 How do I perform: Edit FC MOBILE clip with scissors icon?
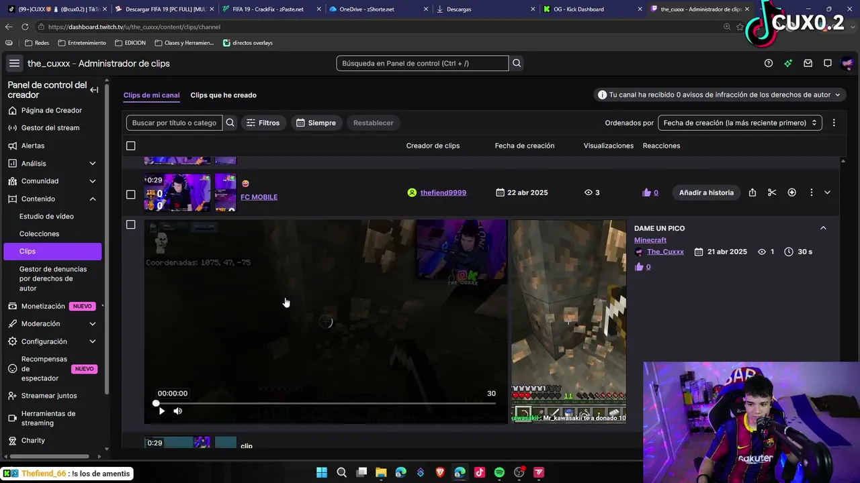[772, 193]
